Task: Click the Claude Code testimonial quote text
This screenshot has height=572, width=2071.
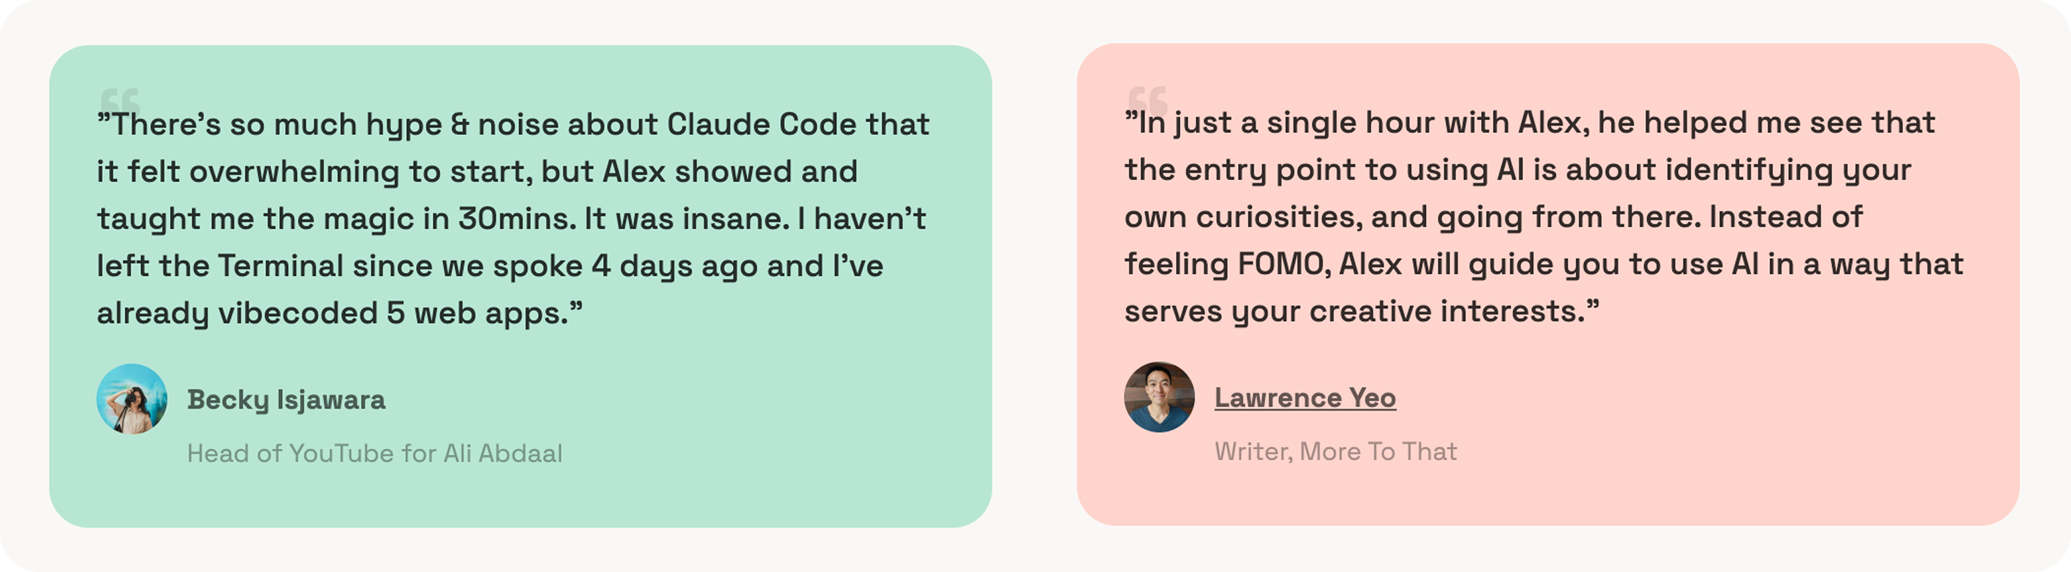Action: click(513, 218)
